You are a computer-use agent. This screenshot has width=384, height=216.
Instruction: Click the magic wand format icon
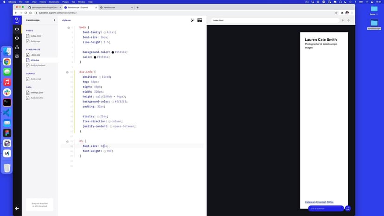click(x=192, y=20)
